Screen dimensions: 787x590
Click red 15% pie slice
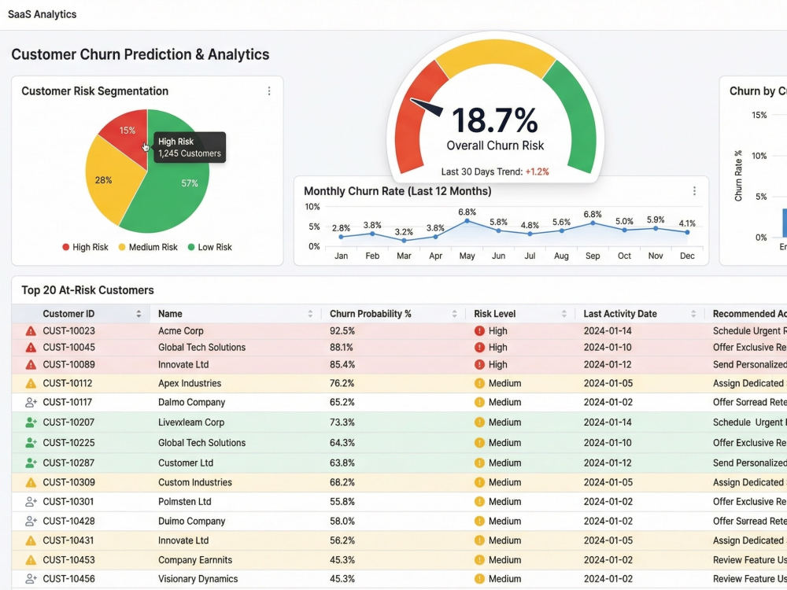[x=127, y=133]
